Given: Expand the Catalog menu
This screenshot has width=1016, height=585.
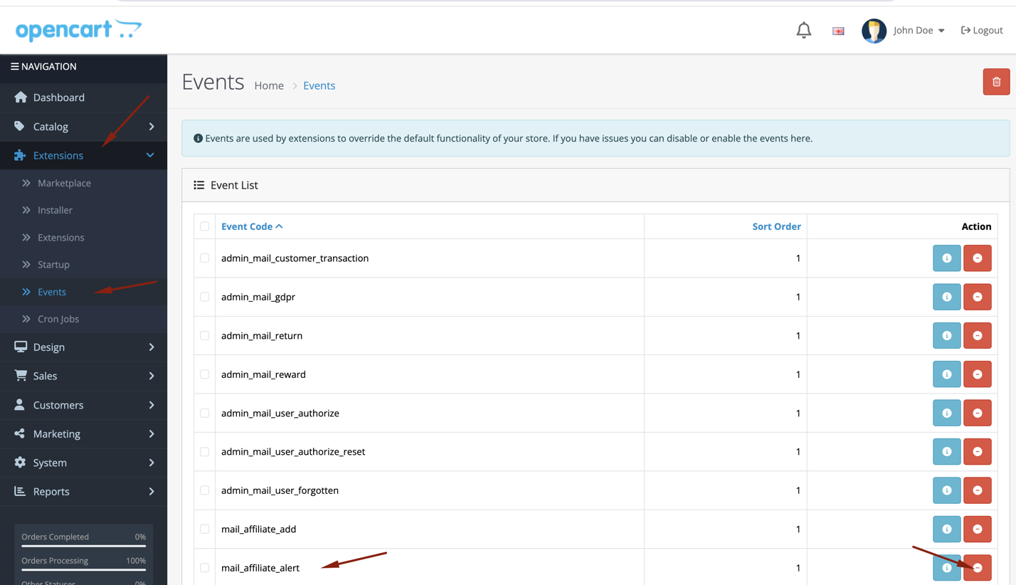Looking at the screenshot, I should click(x=83, y=126).
